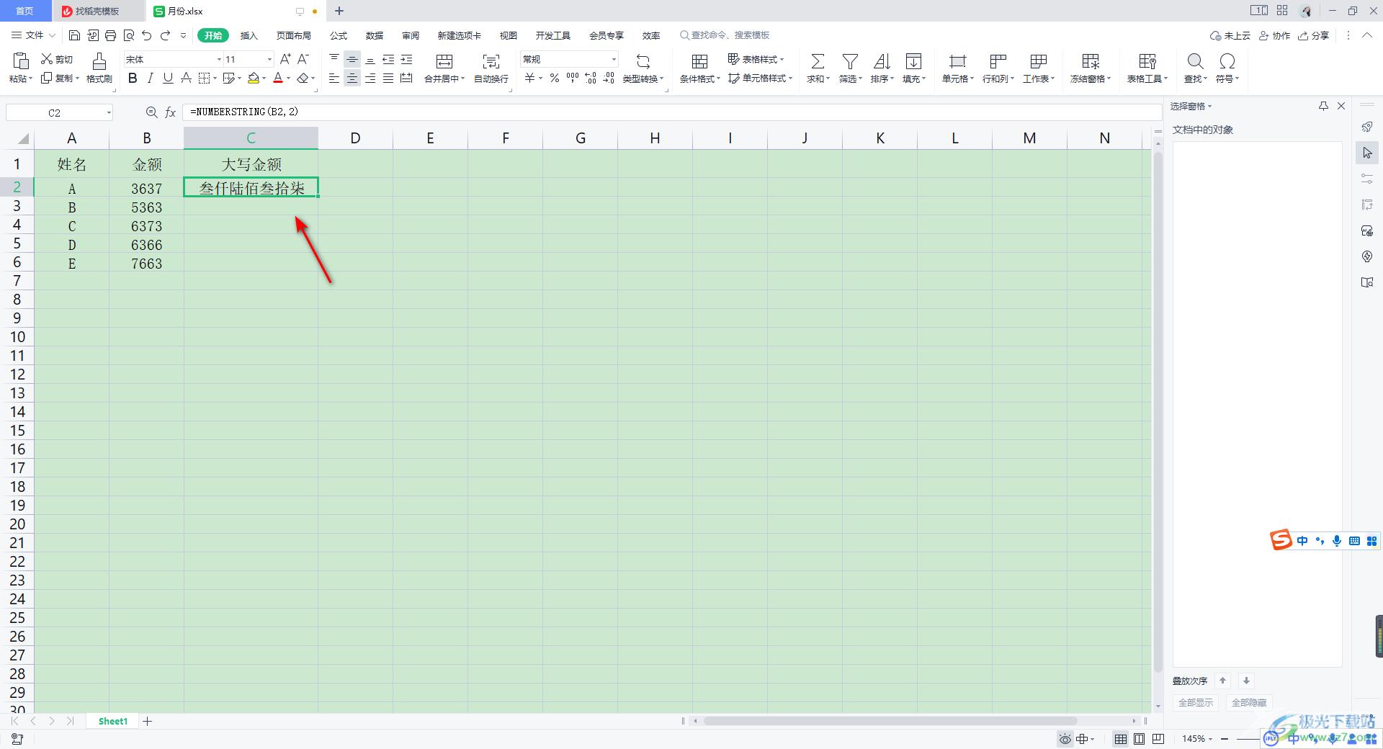Toggle Underline formatting
The image size is (1383, 749).
pyautogui.click(x=168, y=78)
